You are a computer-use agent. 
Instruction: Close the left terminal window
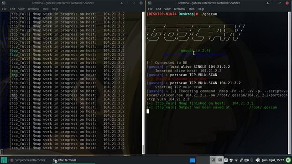(x=141, y=3)
